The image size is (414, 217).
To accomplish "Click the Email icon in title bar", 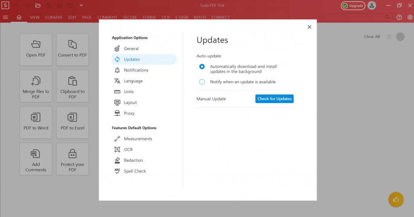I will (70, 5).
